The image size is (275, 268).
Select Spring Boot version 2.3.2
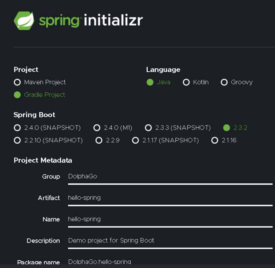(227, 128)
